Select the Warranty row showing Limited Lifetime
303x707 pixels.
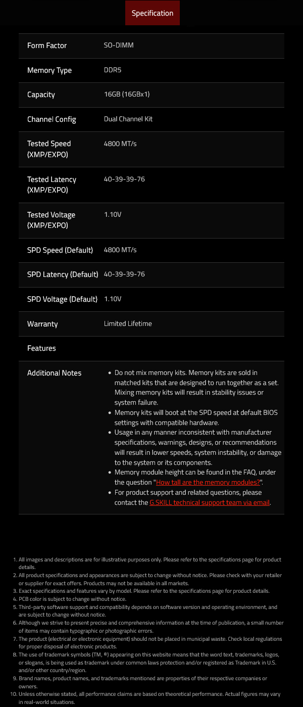151,323
